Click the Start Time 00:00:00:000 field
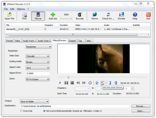 (82, 94)
